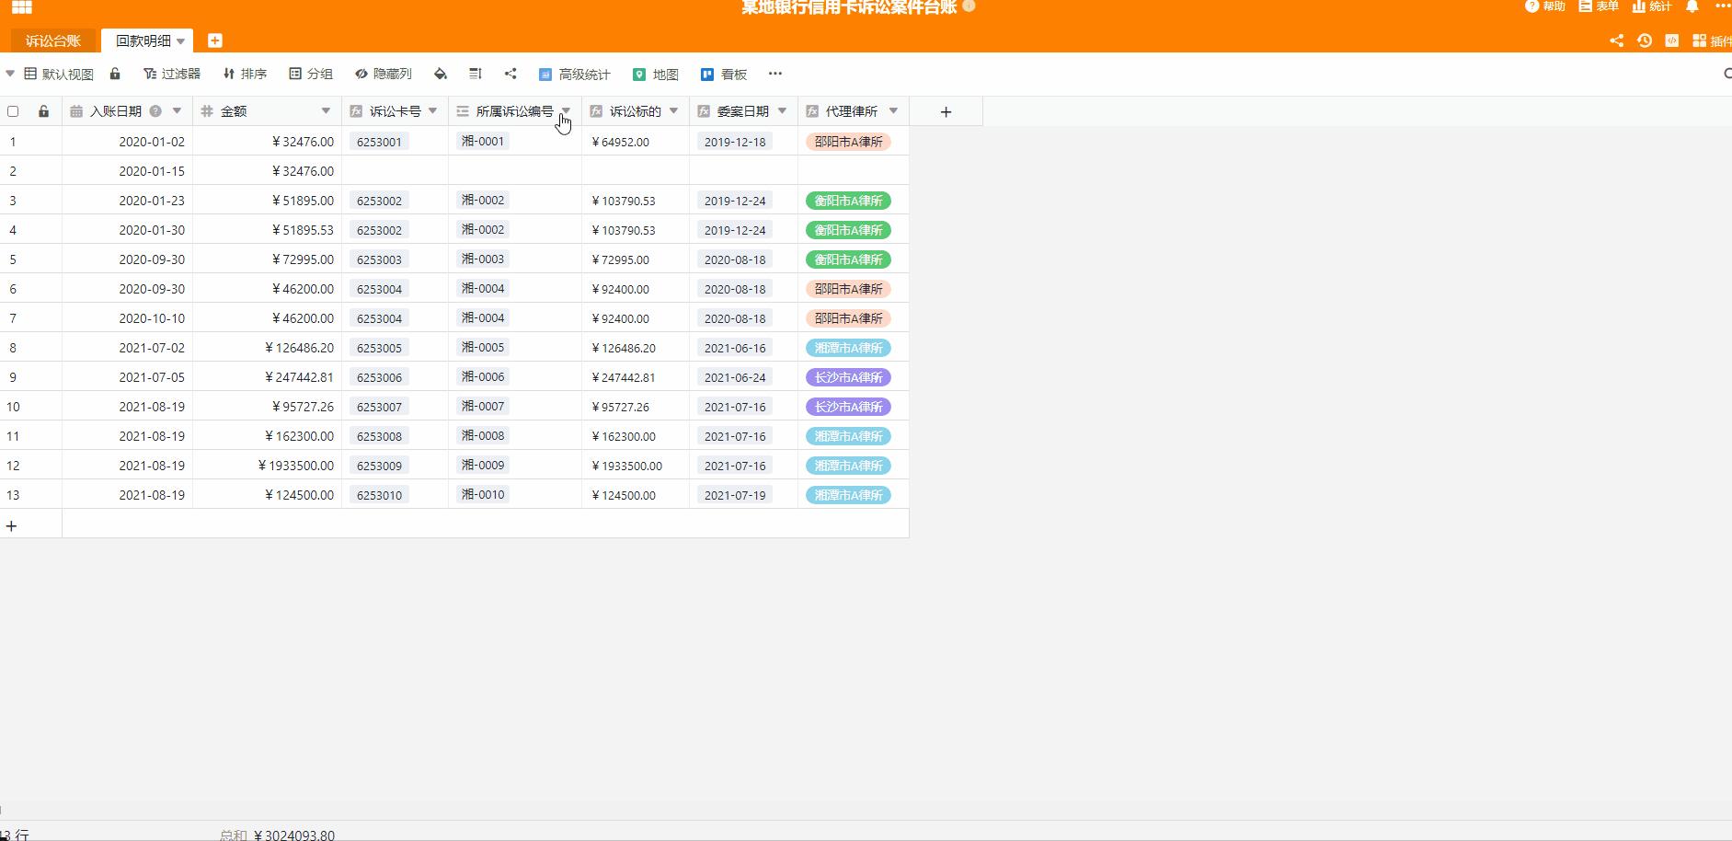Toggle the select-all rows checkbox
1732x841 pixels.
coord(13,111)
